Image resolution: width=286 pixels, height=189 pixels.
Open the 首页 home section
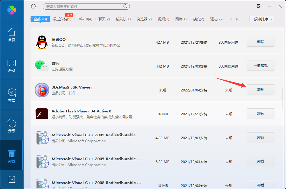(12, 35)
